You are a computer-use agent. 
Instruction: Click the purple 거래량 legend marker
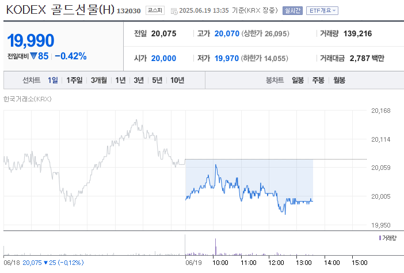pos(380,238)
